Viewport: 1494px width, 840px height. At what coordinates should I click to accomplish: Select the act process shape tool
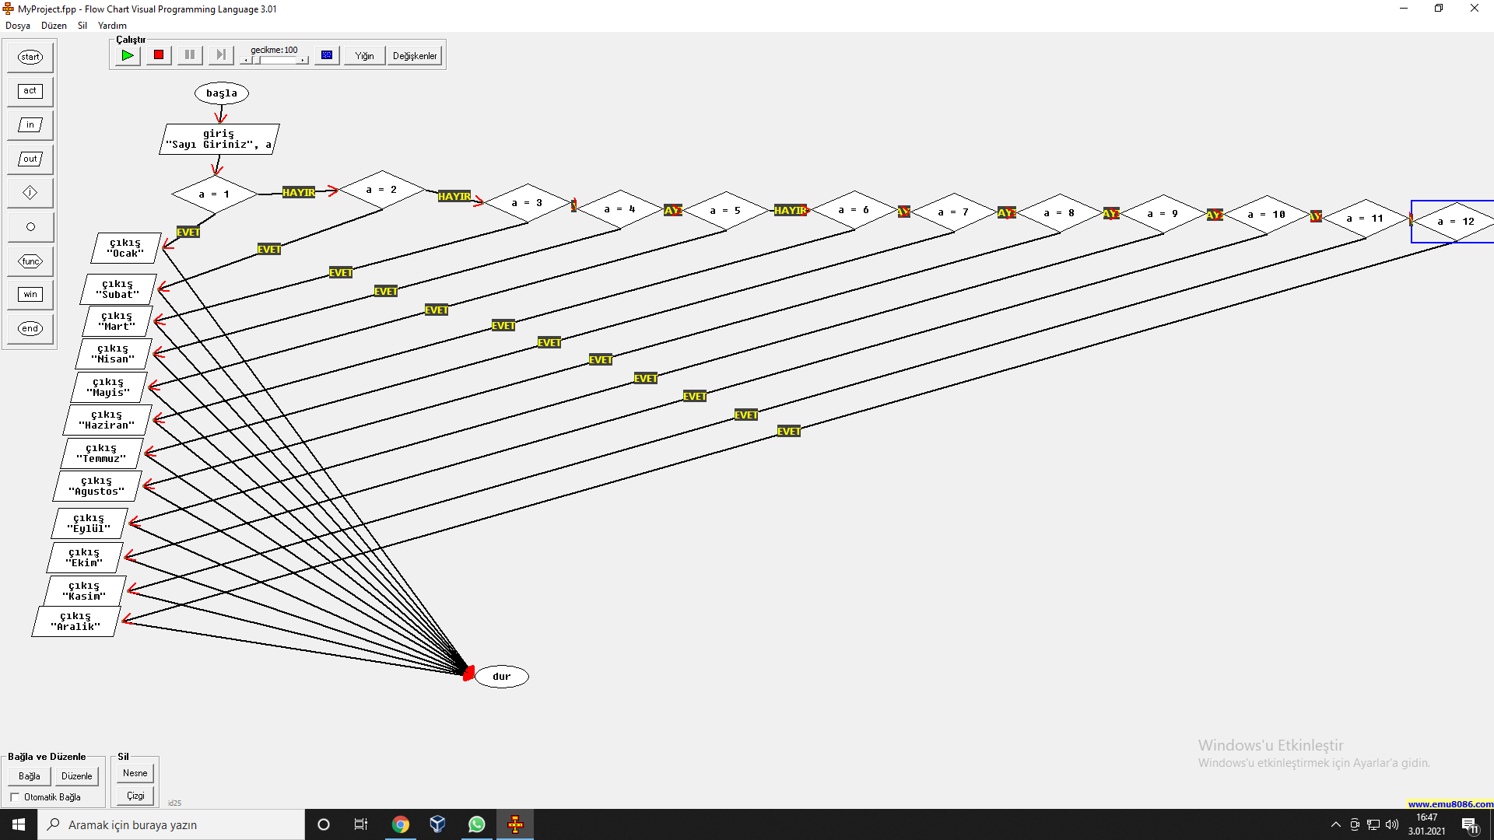30,91
